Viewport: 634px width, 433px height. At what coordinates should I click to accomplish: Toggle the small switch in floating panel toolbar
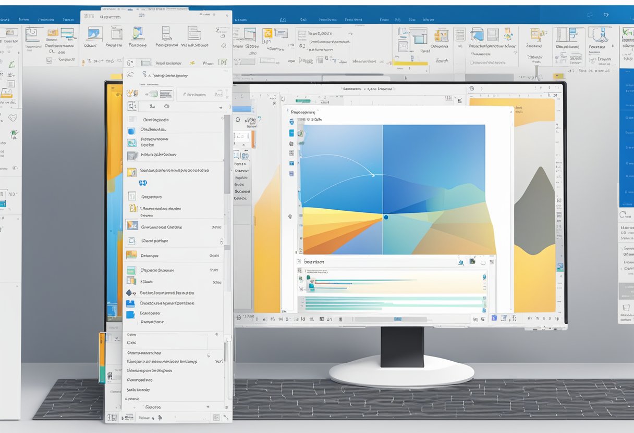(x=153, y=94)
